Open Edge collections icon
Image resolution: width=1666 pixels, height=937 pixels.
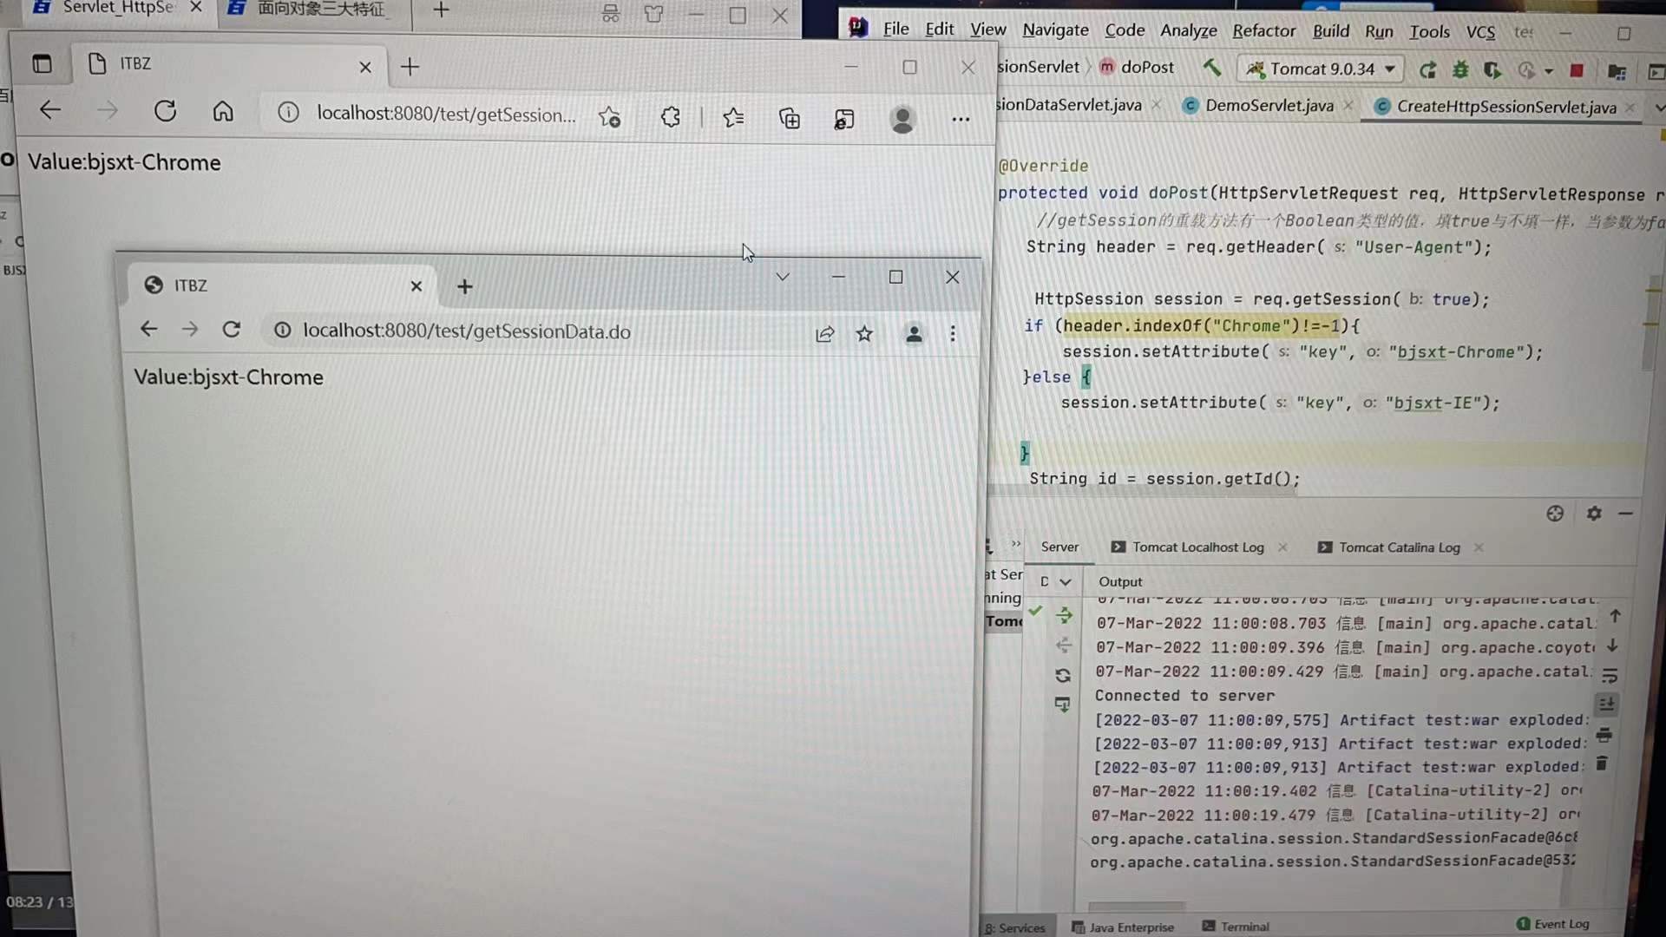click(x=789, y=118)
